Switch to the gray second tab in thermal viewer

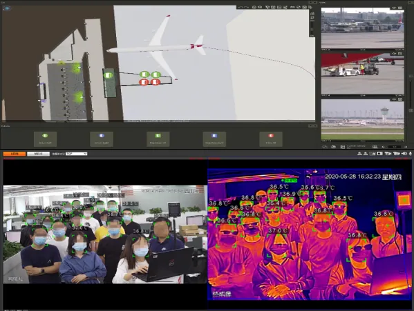(x=38, y=154)
